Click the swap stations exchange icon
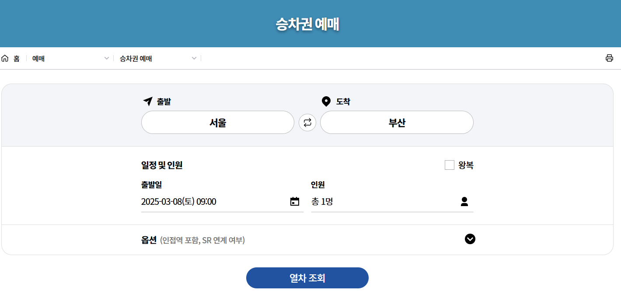 coord(307,122)
